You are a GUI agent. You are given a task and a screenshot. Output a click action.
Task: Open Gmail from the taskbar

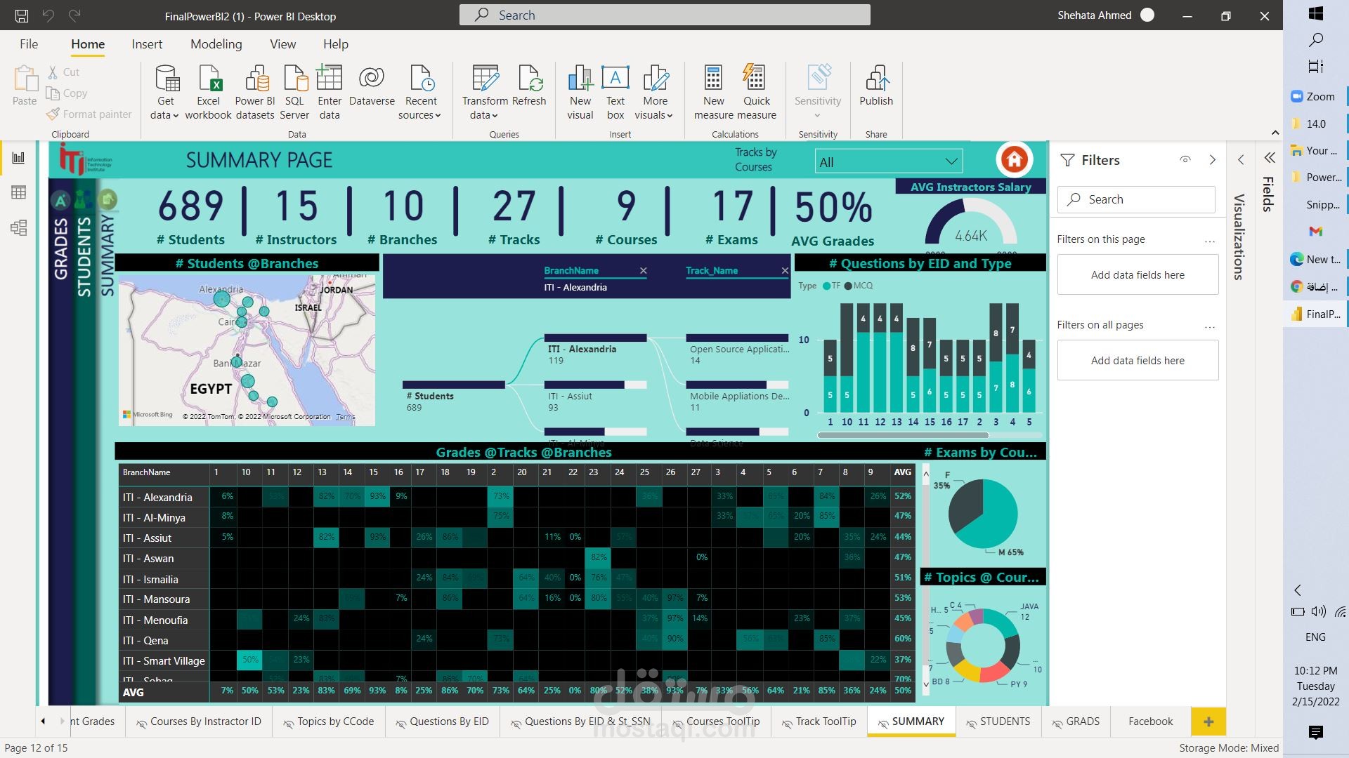[x=1316, y=232]
